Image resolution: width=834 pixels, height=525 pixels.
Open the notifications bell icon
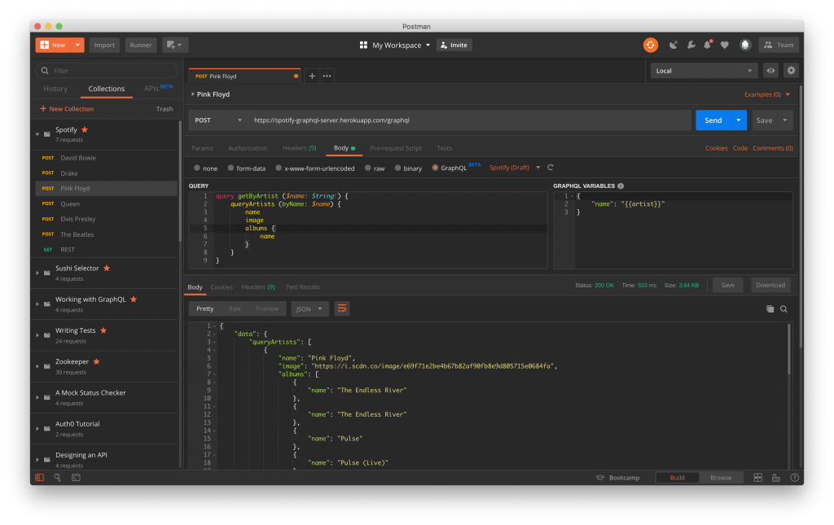708,45
